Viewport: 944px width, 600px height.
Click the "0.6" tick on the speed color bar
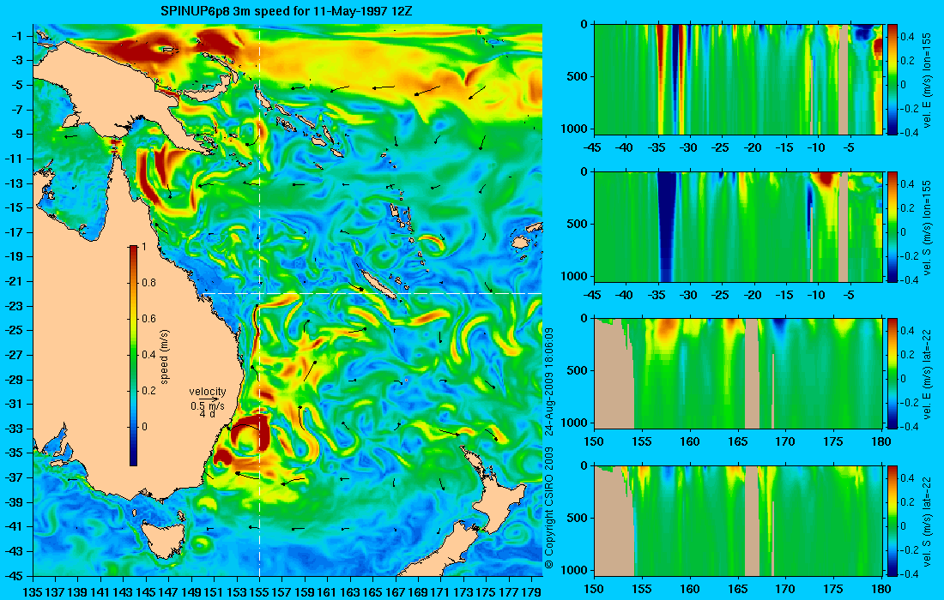(148, 319)
